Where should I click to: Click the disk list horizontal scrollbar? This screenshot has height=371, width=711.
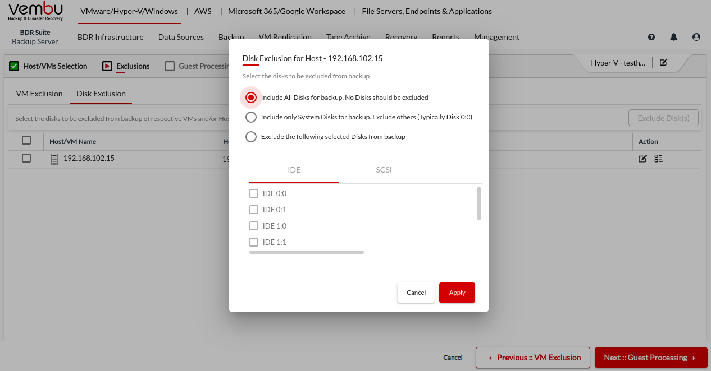[307, 252]
